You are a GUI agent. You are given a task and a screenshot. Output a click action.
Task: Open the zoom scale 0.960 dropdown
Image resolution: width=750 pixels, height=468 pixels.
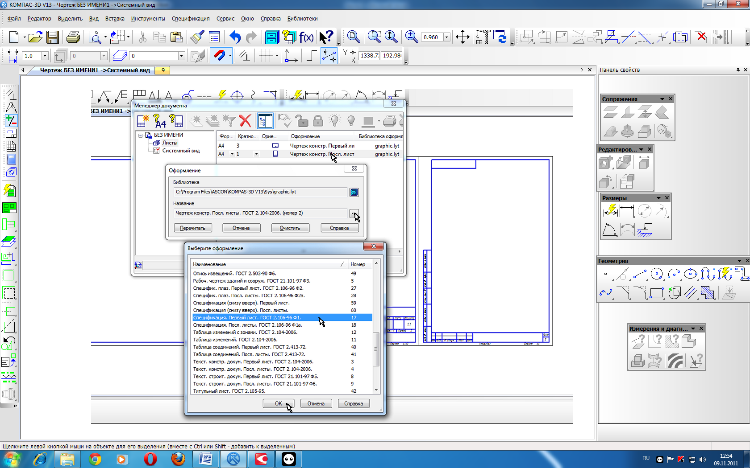pyautogui.click(x=446, y=37)
